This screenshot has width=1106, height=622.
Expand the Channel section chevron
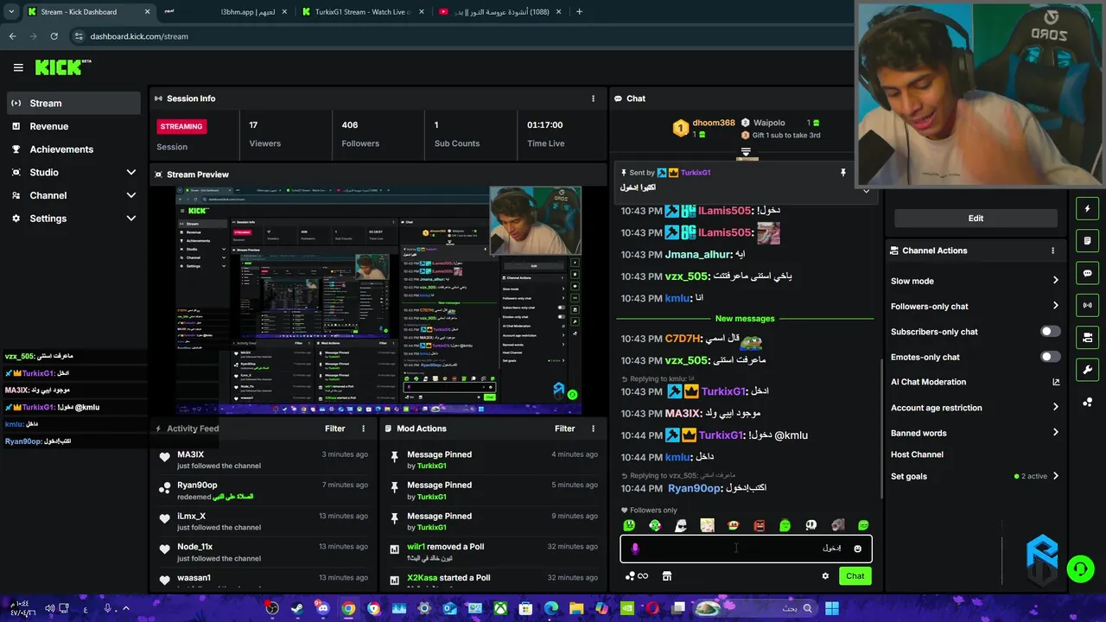[131, 195]
